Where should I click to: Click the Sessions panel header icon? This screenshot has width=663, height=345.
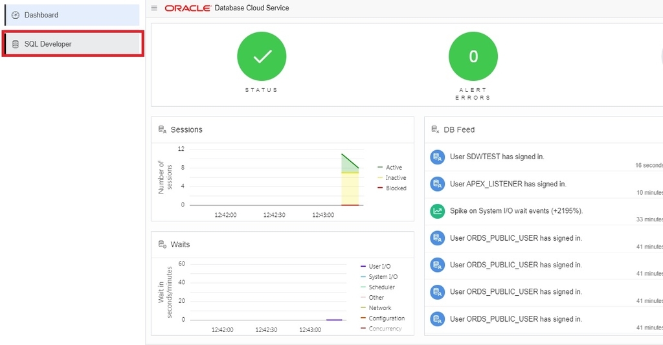tap(163, 129)
